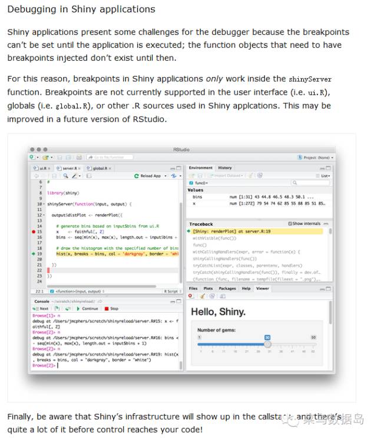Open the func() environment selector

click(199, 183)
